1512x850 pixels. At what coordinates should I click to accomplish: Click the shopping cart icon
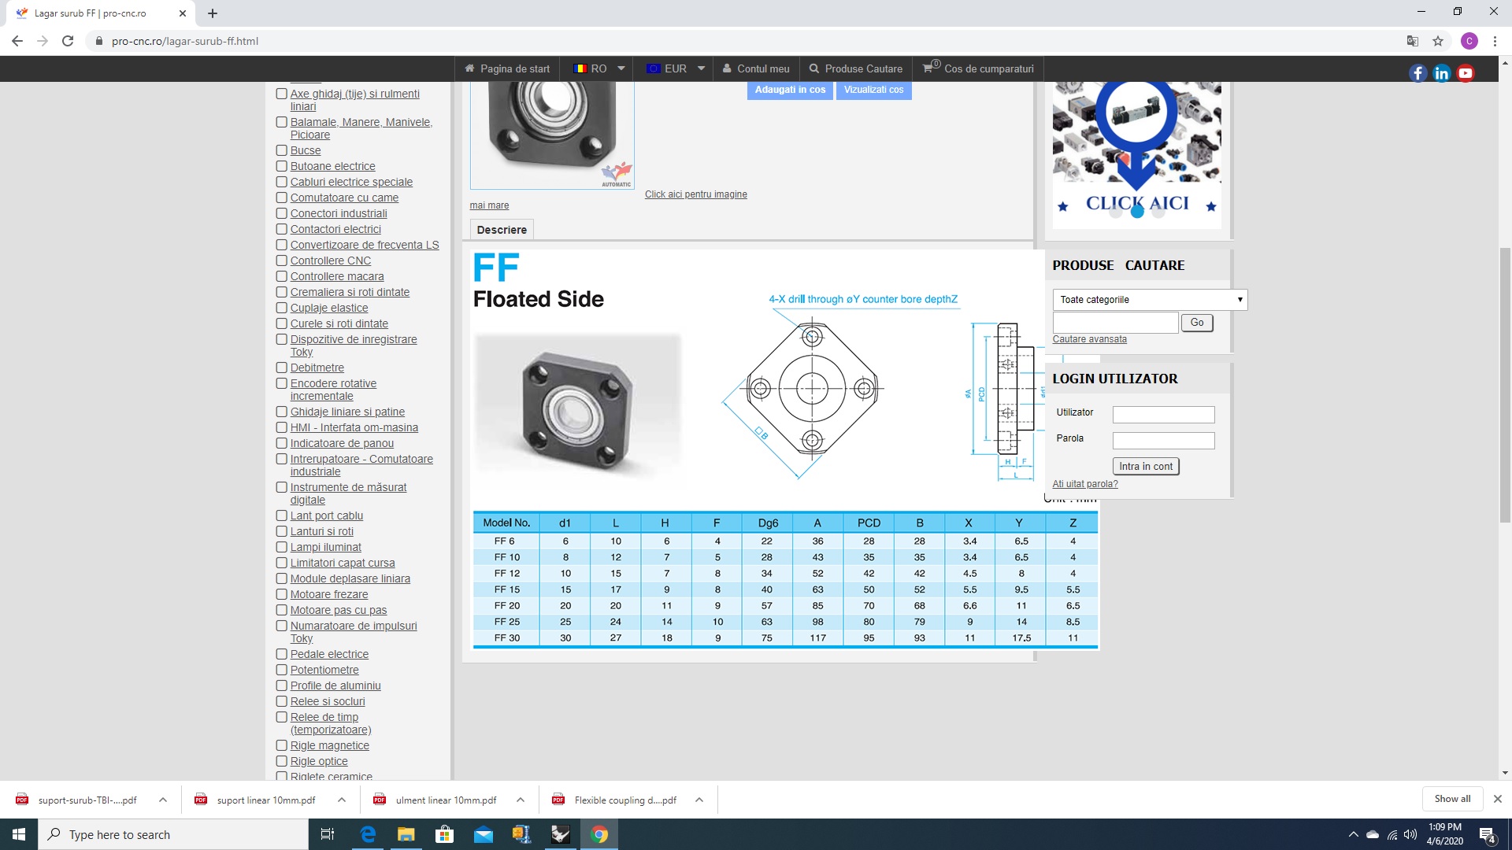(928, 68)
